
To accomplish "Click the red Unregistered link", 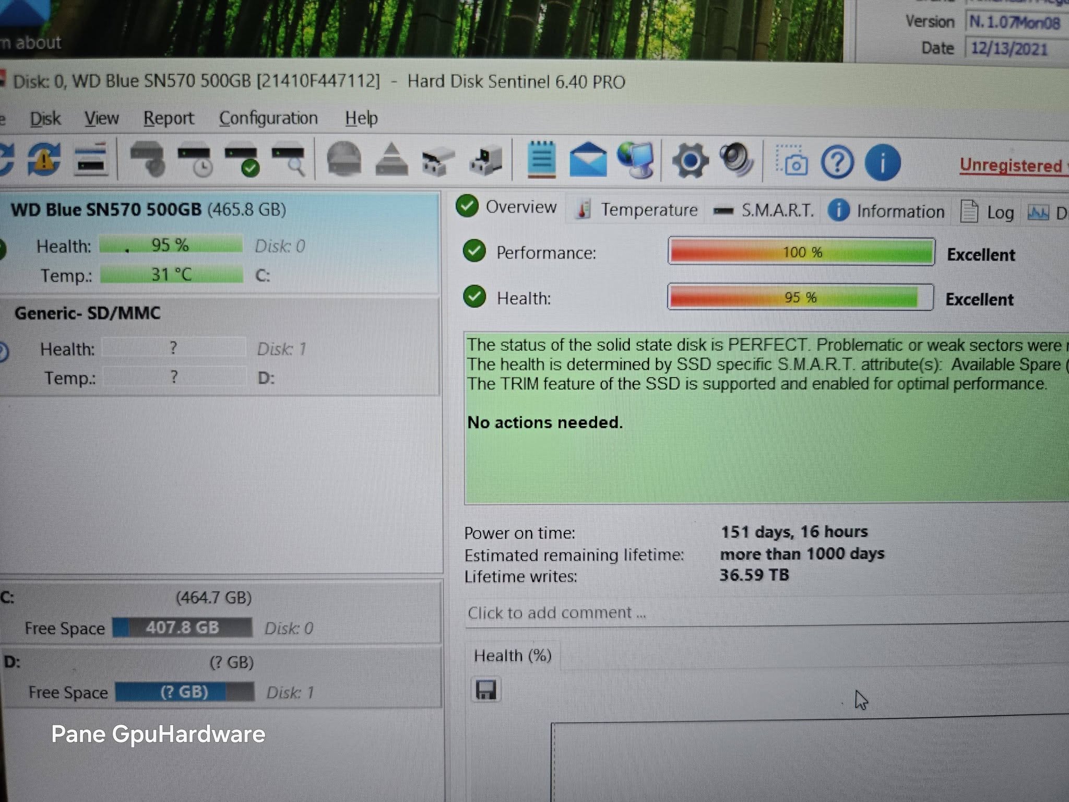I will 1011,166.
